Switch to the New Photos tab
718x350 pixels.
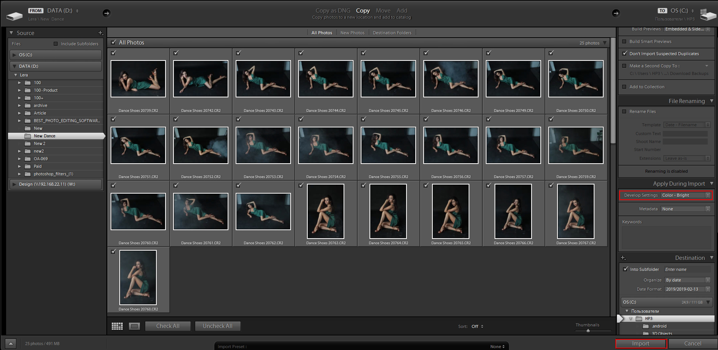pos(352,32)
